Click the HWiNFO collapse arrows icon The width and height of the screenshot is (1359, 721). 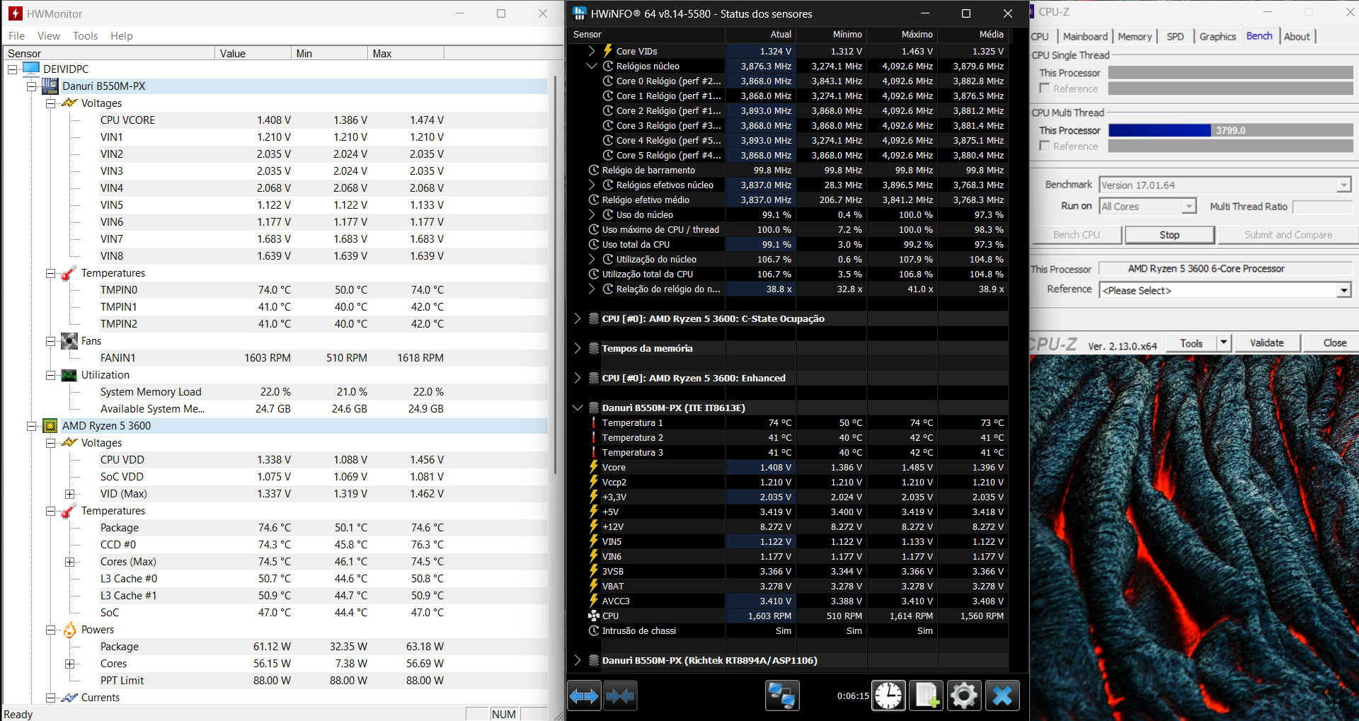[620, 696]
